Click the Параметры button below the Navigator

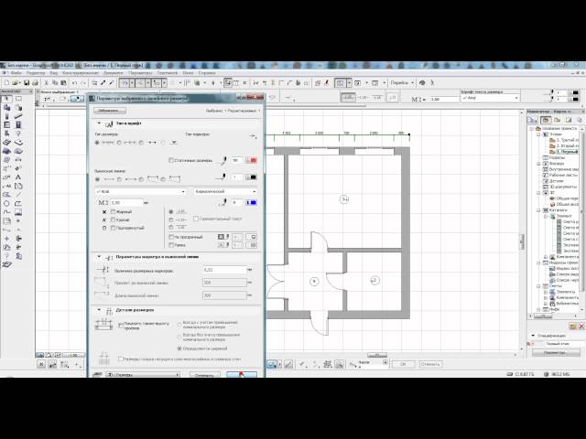[x=556, y=352]
